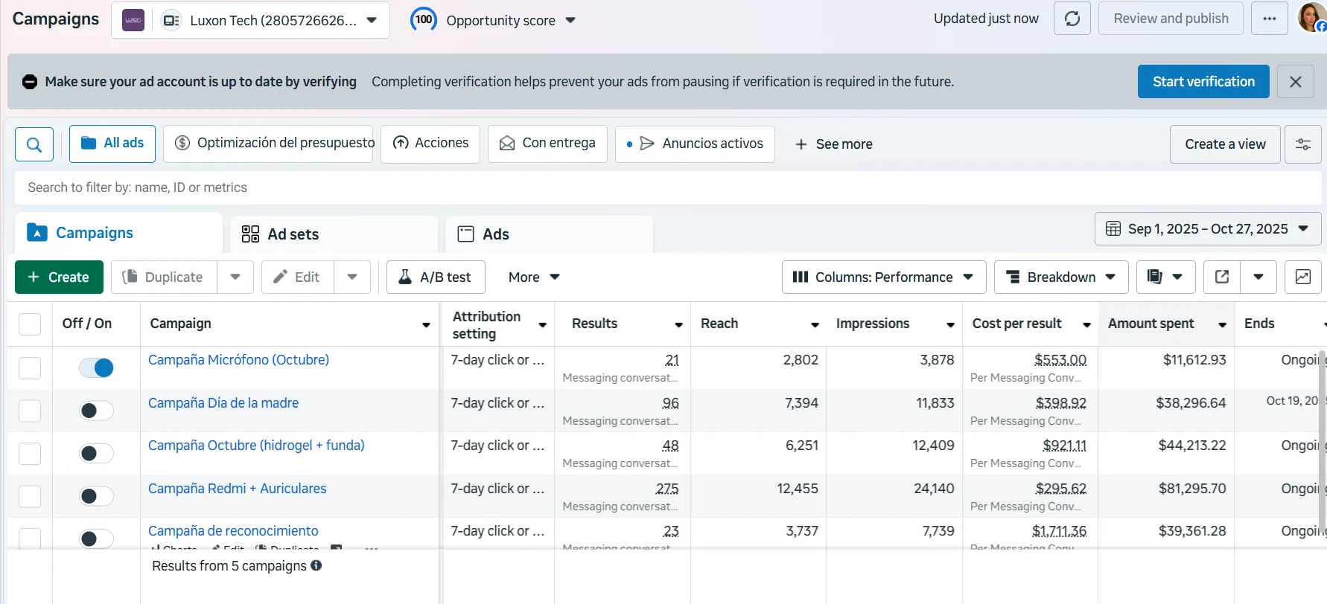
Task: Switch to the Ad sets tab
Action: coord(333,234)
